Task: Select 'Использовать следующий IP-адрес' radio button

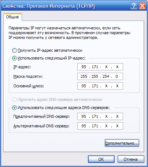Action: coord(14,58)
